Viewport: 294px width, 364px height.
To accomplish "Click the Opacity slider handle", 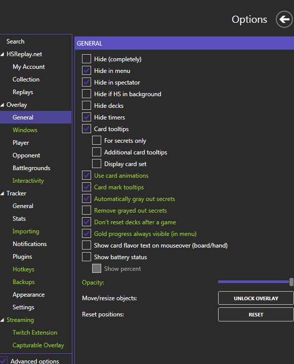I will coord(291,282).
